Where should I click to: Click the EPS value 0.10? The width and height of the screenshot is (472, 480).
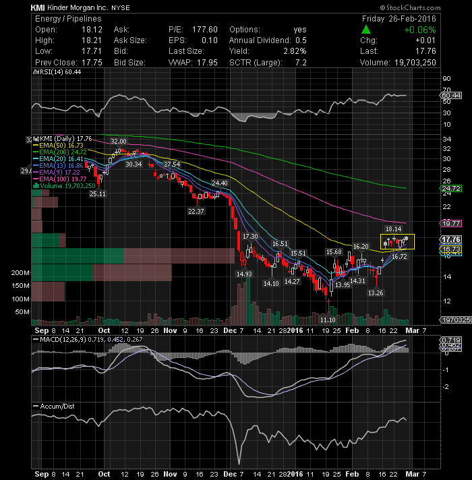(x=210, y=40)
